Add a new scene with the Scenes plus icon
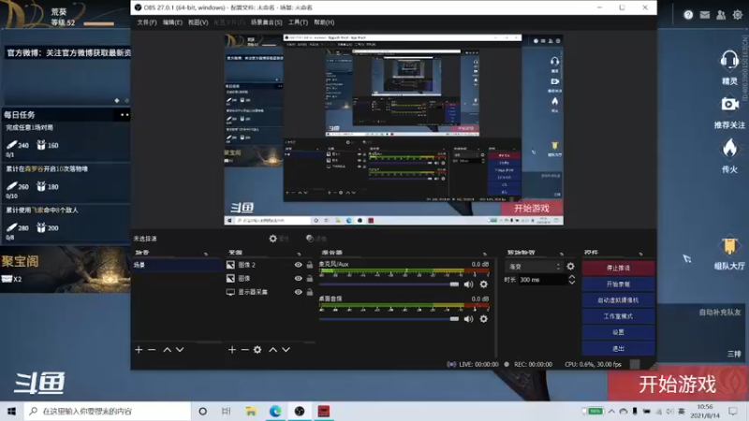This screenshot has width=749, height=421. pyautogui.click(x=139, y=350)
